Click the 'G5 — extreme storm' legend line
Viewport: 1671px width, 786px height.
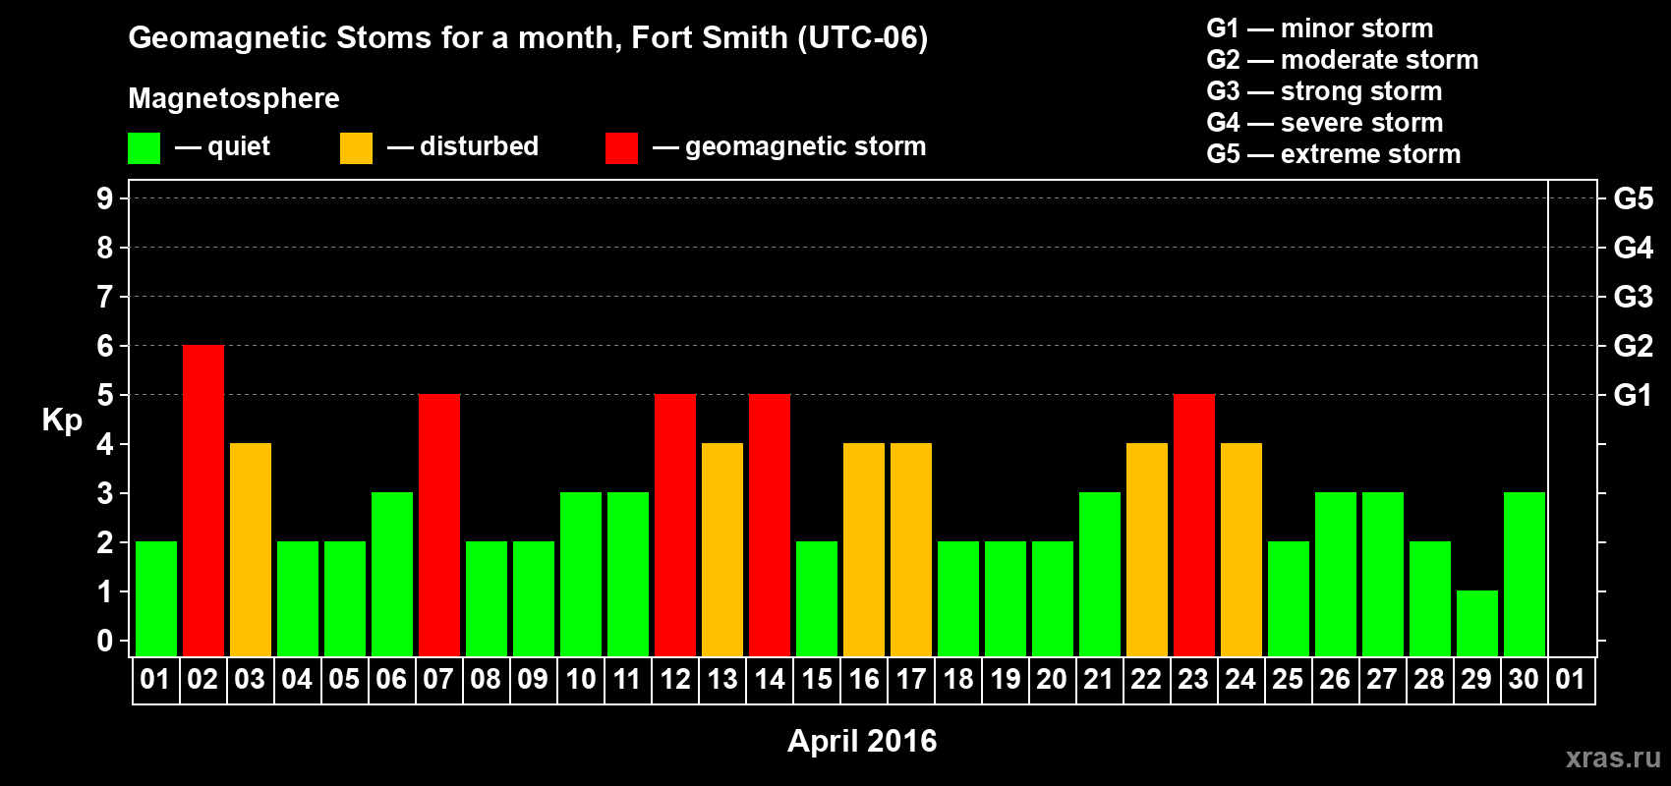coord(1334,154)
